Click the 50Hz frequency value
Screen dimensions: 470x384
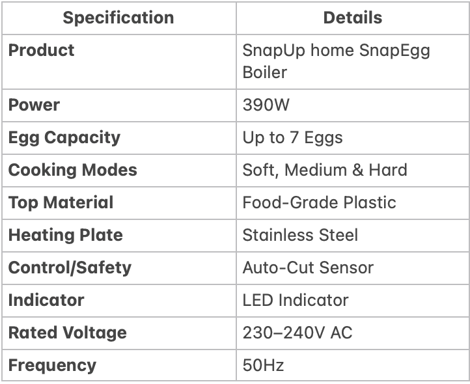263,365
